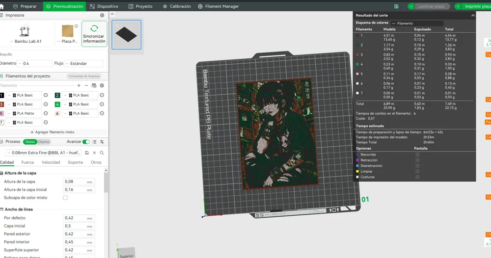The image size is (491, 258).
Task: Open the Filament Manager tab
Action: click(x=218, y=6)
